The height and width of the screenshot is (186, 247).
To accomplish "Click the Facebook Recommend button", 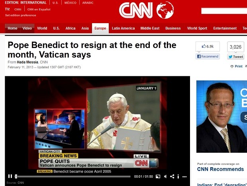I will click(x=208, y=56).
